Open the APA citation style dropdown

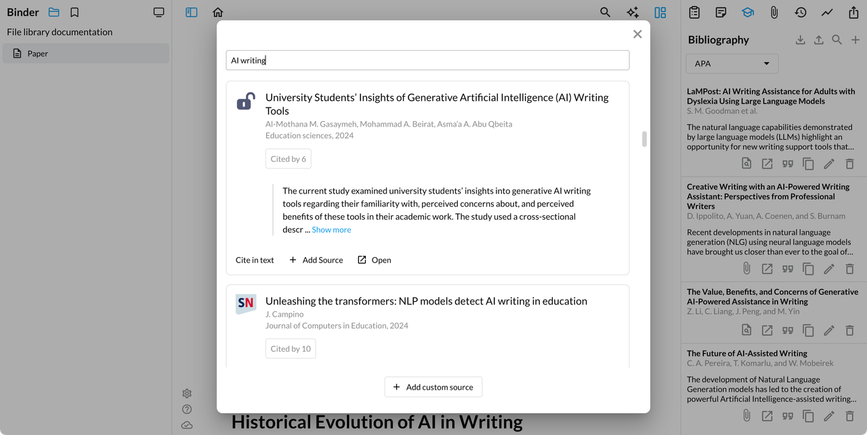[x=732, y=64]
